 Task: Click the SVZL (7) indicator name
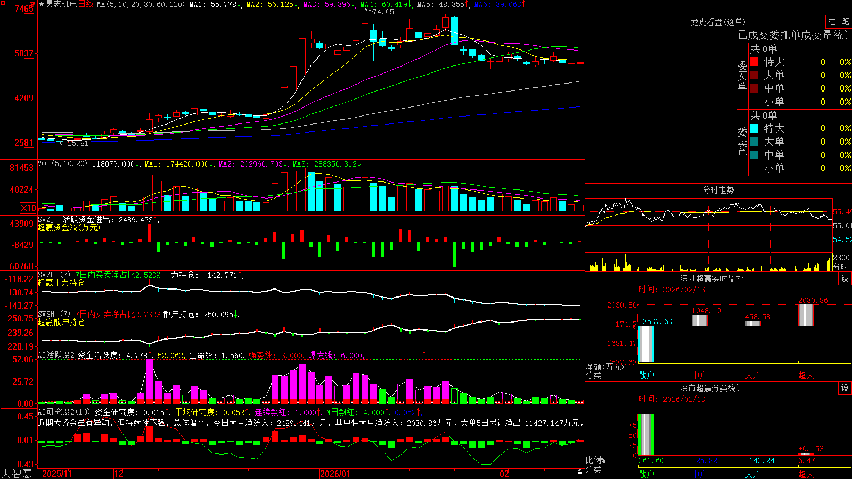click(54, 275)
